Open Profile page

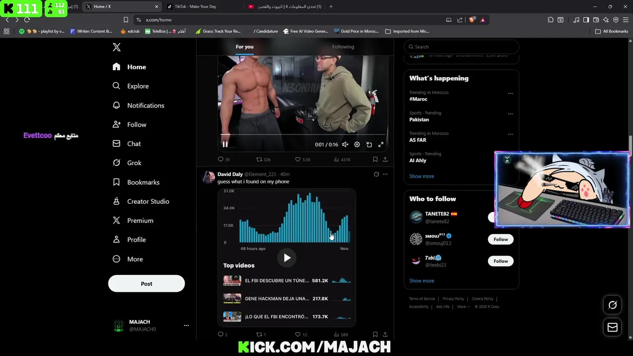(x=129, y=240)
